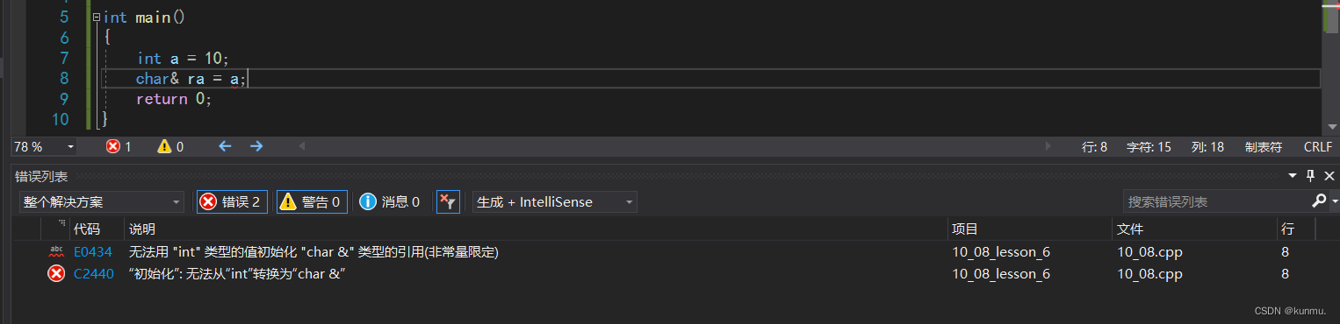The width and height of the screenshot is (1340, 324).
Task: Select the C2440 error row icon
Action: coord(56,274)
